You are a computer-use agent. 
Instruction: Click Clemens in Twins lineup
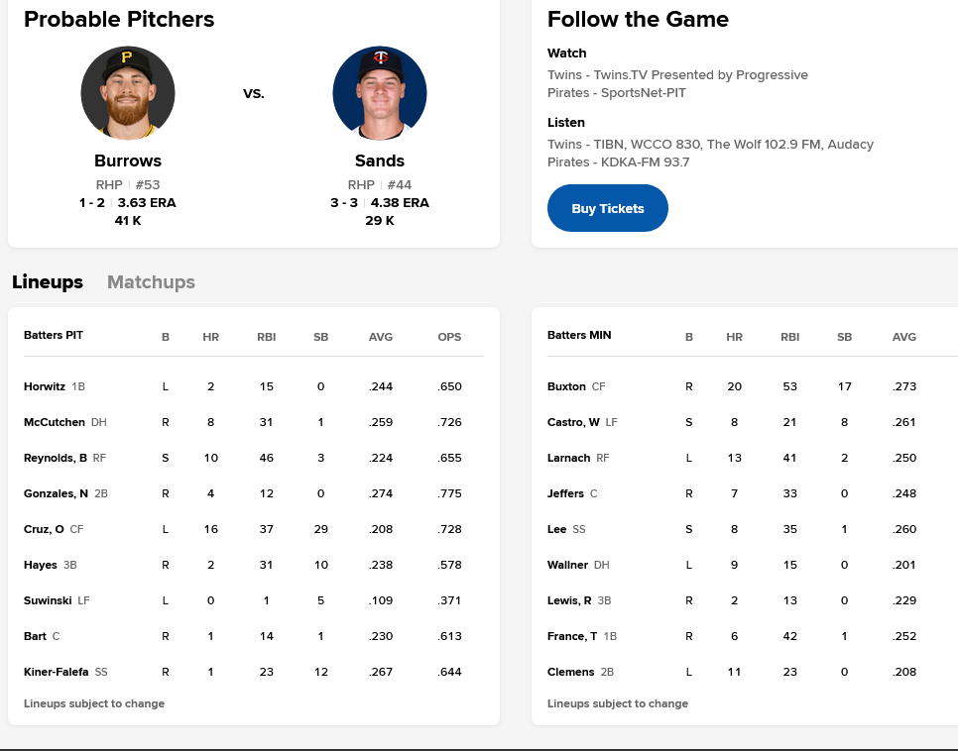click(570, 672)
